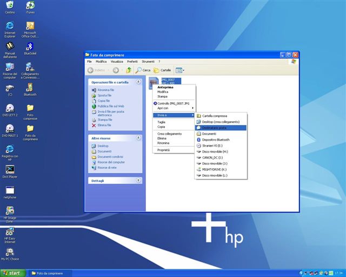Screen dimensions: 346x277
Task: Choose Stampa in context menu
Action: tap(174, 96)
